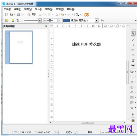Activate the Text tool (T icon)

point(133,60)
